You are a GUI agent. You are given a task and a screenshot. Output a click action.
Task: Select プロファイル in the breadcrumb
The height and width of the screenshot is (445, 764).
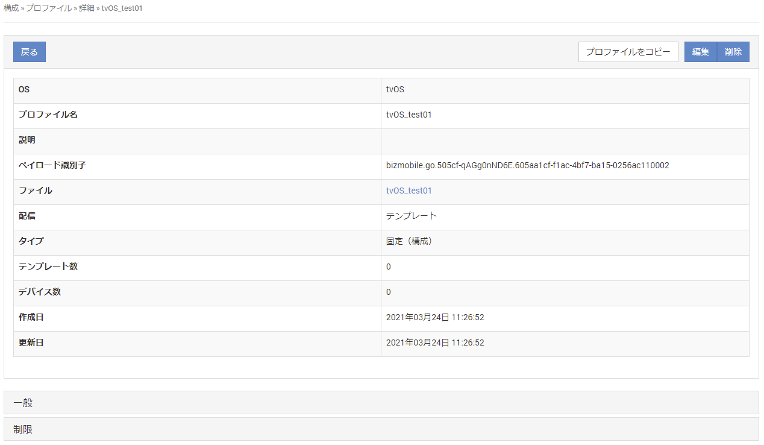pyautogui.click(x=48, y=8)
